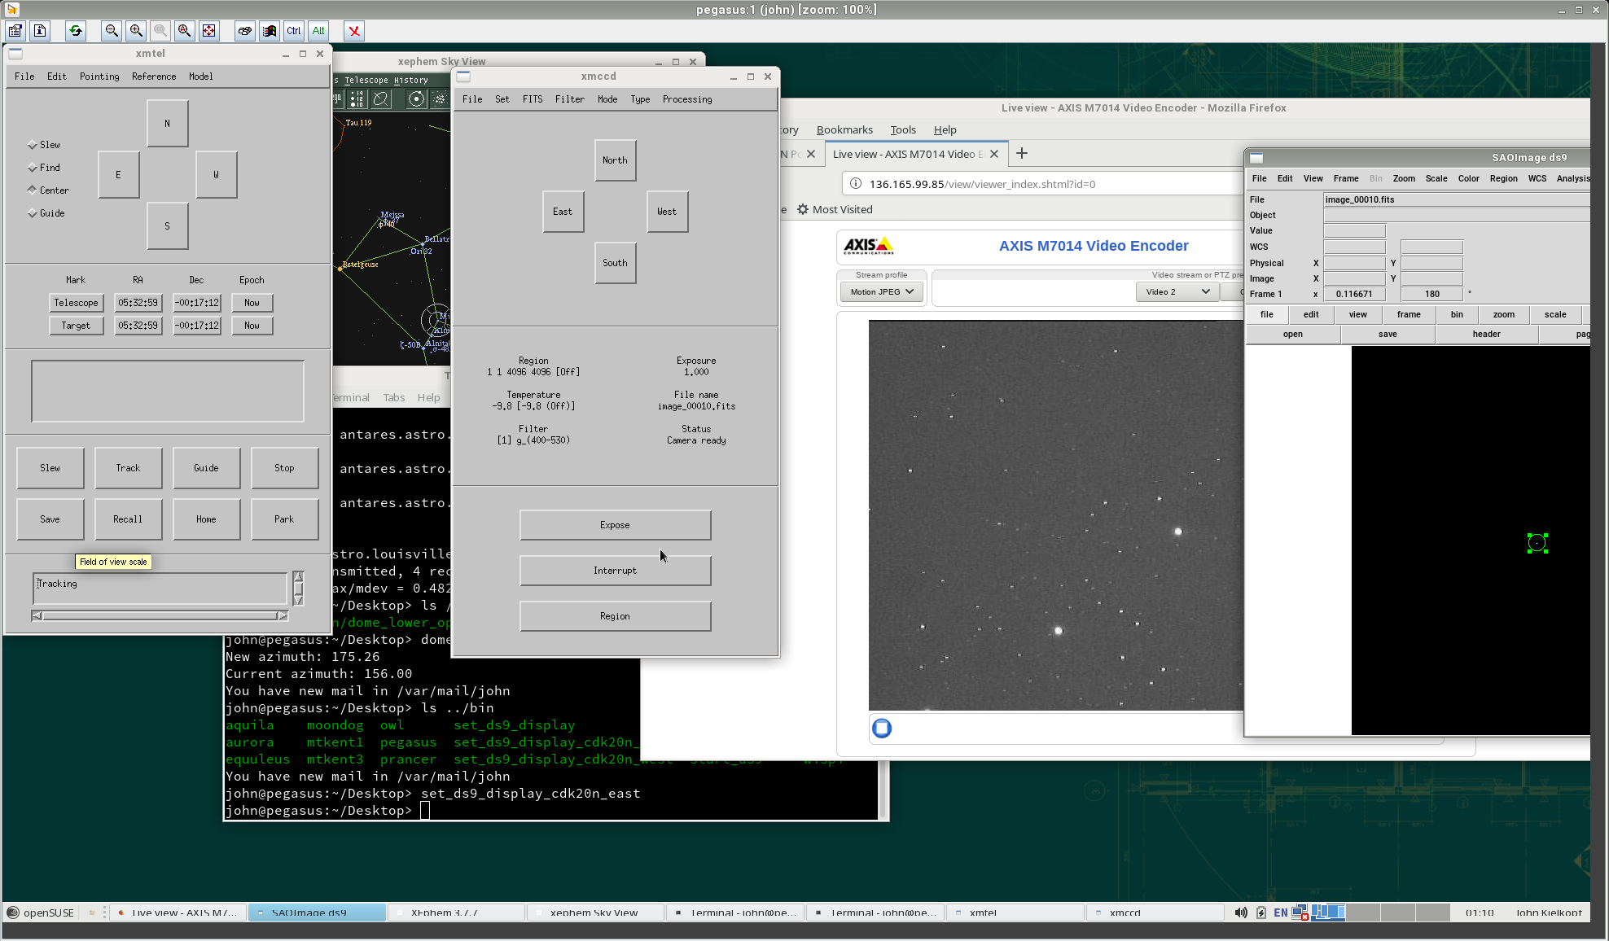
Task: Click the Stop button in xmtel
Action: (284, 468)
